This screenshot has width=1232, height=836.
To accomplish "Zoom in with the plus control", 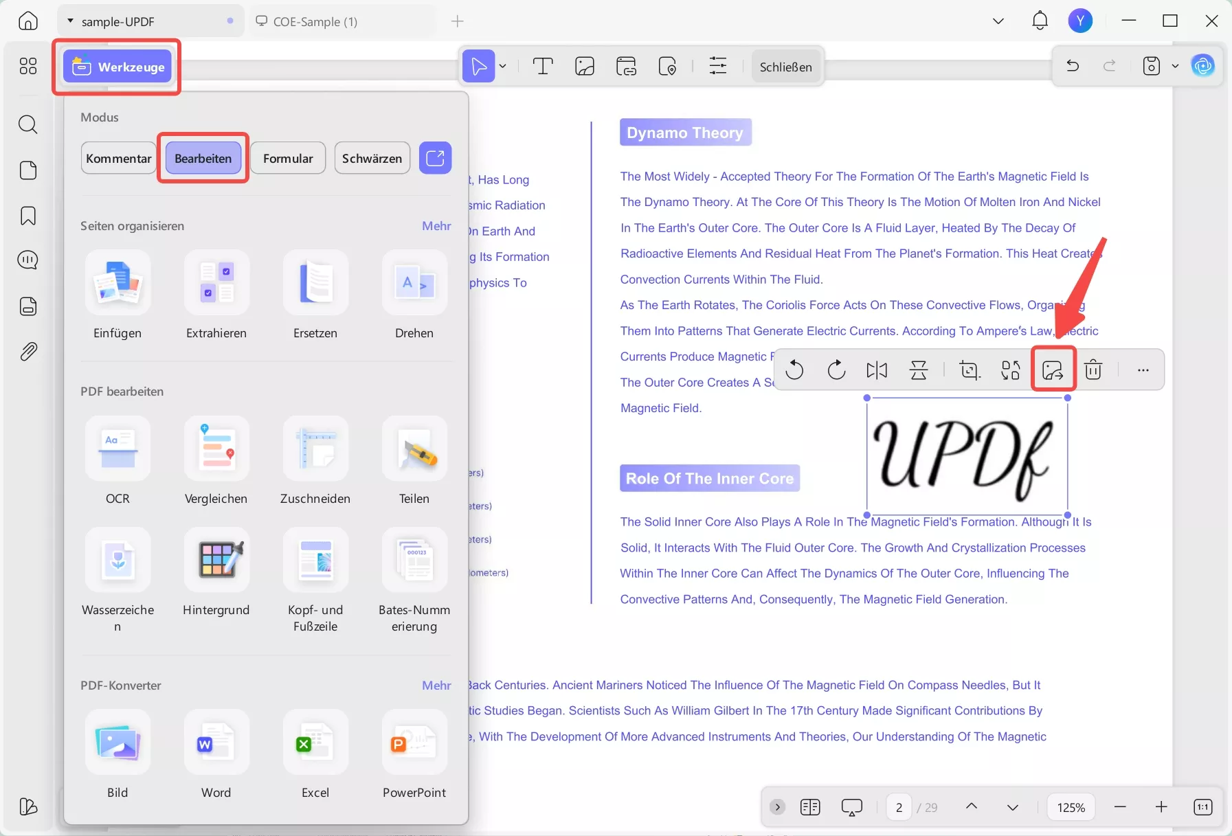I will (x=1162, y=807).
